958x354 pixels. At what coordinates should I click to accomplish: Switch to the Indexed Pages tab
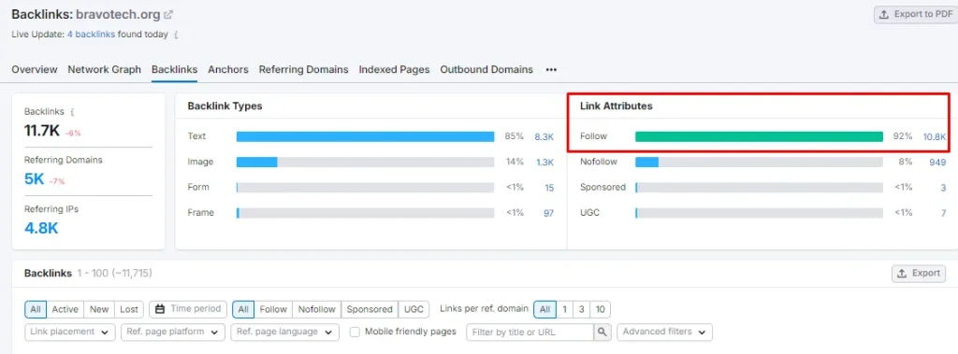[x=394, y=69]
